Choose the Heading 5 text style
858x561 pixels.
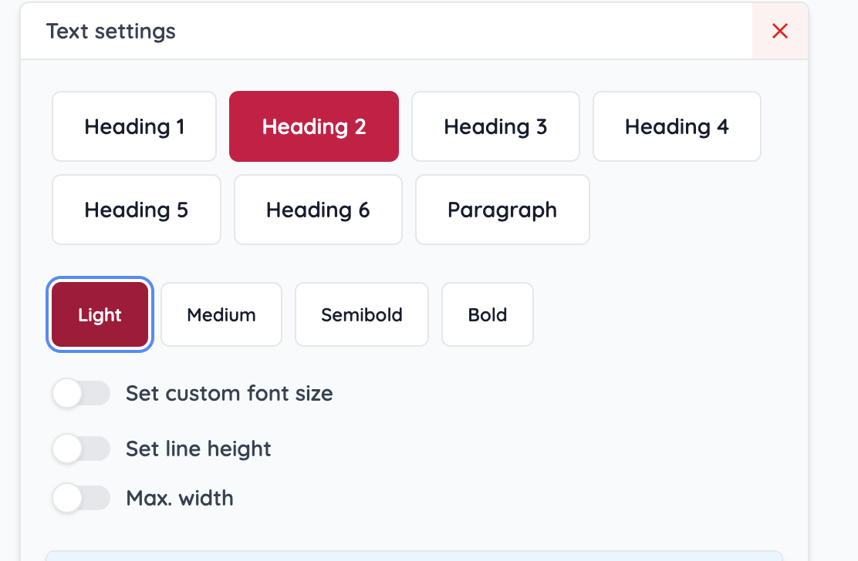coord(136,210)
